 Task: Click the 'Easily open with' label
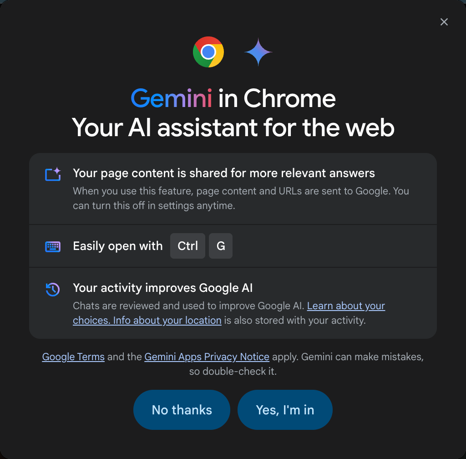point(117,246)
